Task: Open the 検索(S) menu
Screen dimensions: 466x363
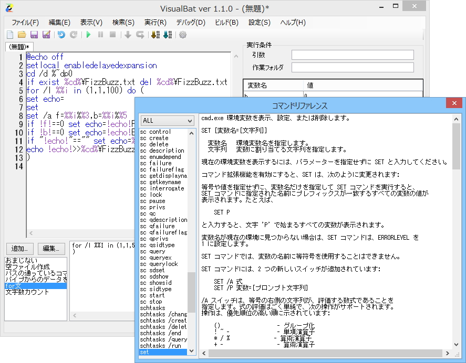Action: click(123, 23)
